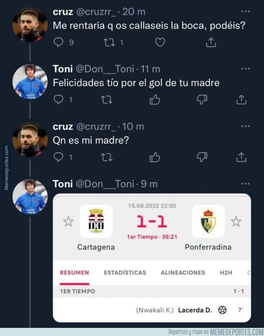The height and width of the screenshot is (336, 264).
Task: Thumbs down Toni's "Felicidades" tweet
Action: (202, 99)
